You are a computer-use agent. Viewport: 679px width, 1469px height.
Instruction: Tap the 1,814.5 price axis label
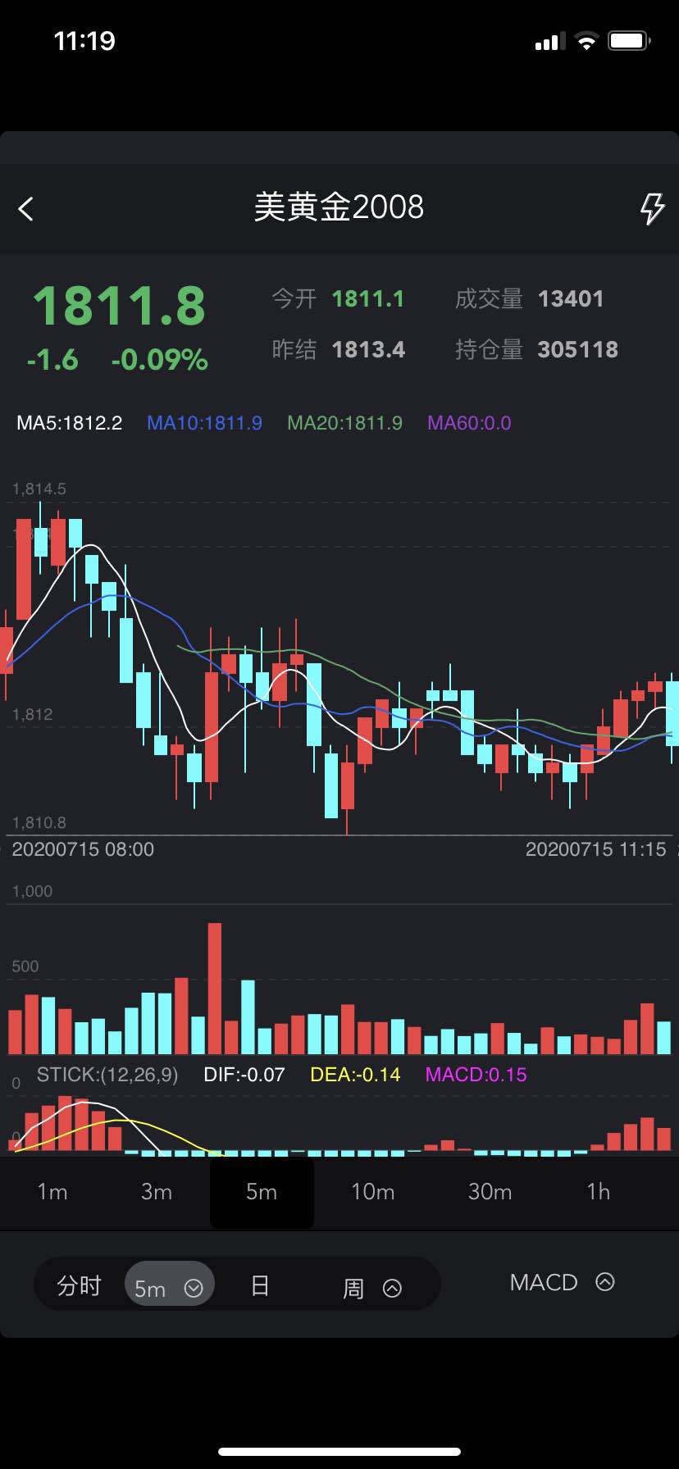(x=39, y=489)
